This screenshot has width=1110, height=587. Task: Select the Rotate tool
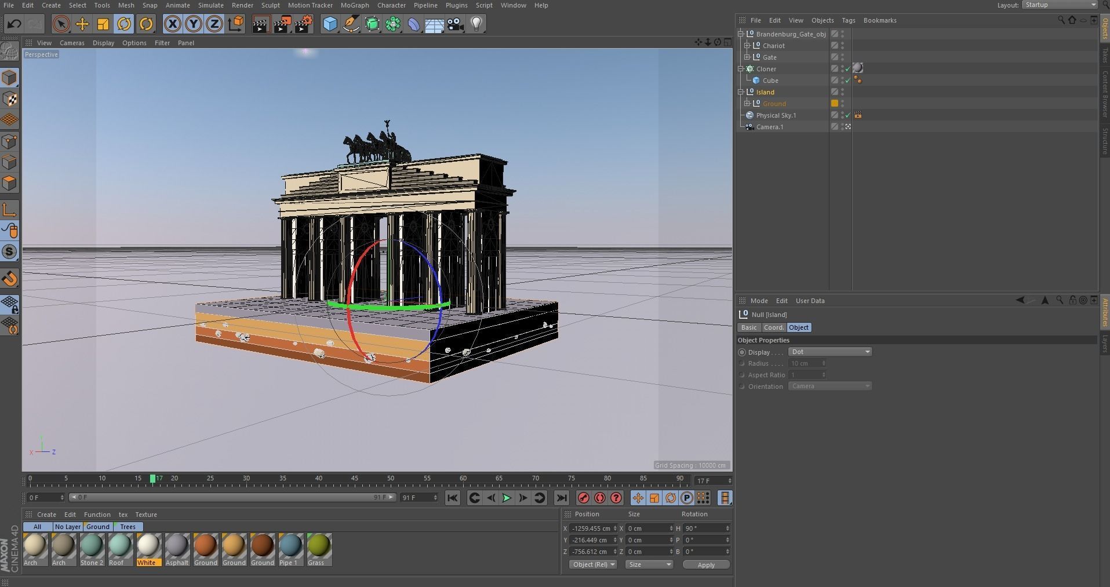[124, 24]
